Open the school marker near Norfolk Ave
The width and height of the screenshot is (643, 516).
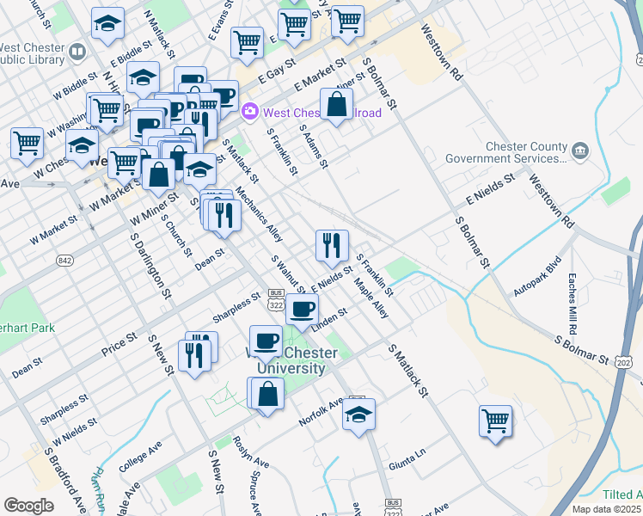(358, 418)
